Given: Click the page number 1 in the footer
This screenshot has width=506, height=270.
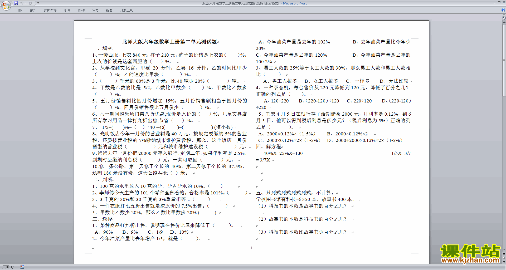Looking at the screenshot, I should (251, 248).
